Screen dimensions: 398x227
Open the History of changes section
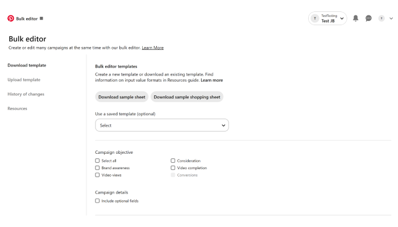pos(26,94)
